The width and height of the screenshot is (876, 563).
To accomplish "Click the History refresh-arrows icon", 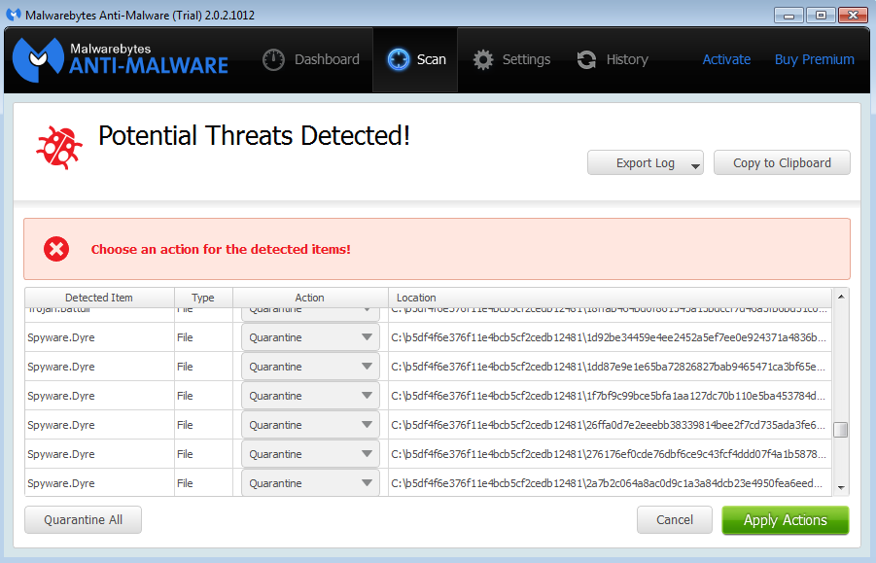I will point(586,59).
